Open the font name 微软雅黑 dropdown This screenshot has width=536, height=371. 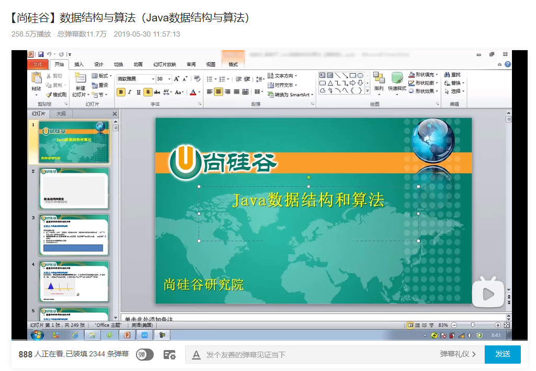pos(153,79)
